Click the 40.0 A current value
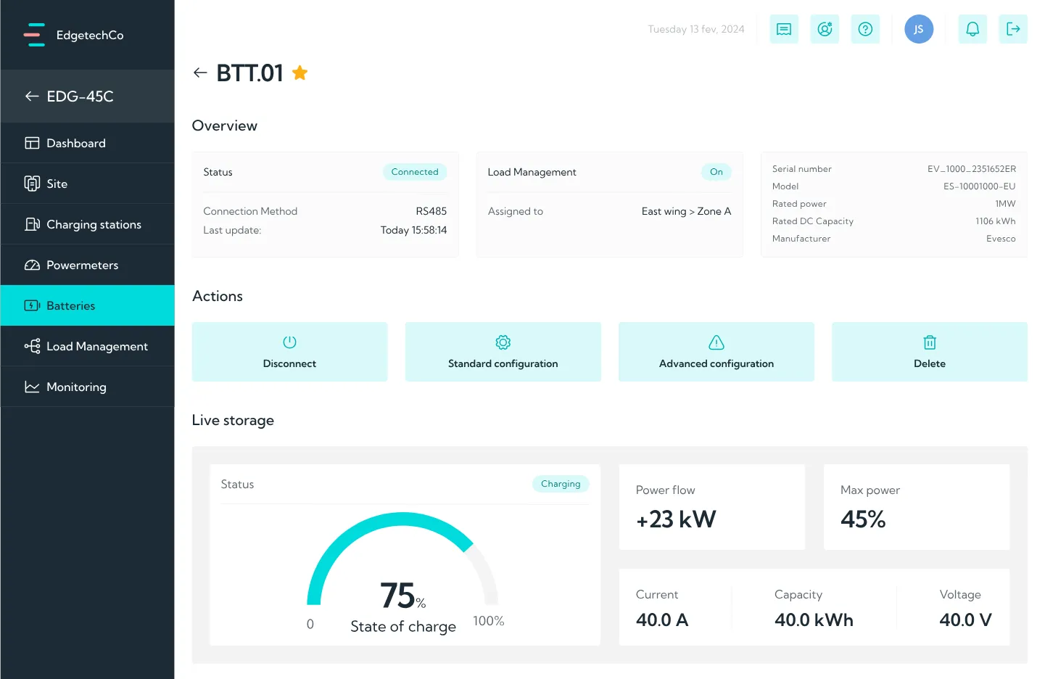 point(662,620)
